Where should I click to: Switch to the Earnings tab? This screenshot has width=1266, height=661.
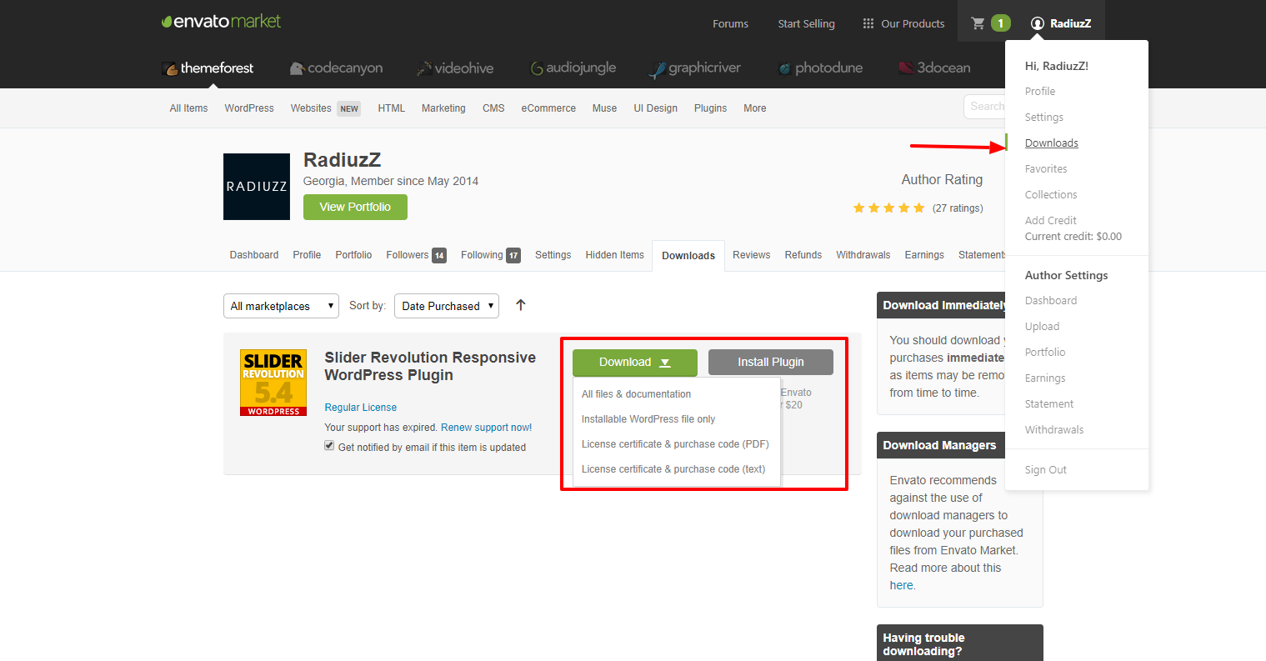pos(923,255)
